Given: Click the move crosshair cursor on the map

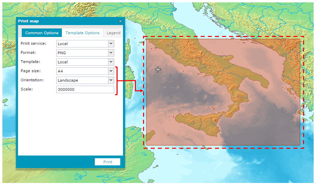Looking at the screenshot, I should (x=158, y=69).
